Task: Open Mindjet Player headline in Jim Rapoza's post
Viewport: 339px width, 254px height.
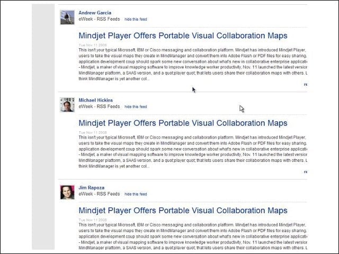Action: tap(183, 211)
